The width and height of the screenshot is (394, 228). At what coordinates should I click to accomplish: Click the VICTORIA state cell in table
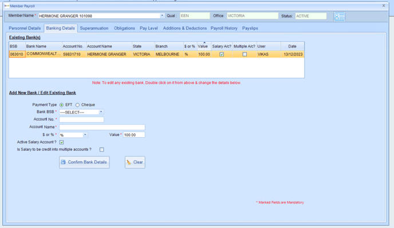[x=143, y=54]
